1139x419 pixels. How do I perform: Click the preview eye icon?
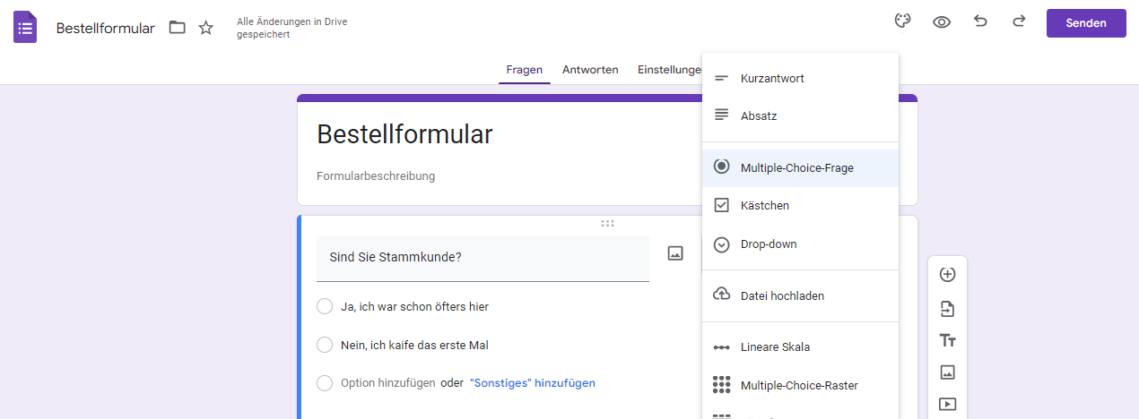click(942, 22)
